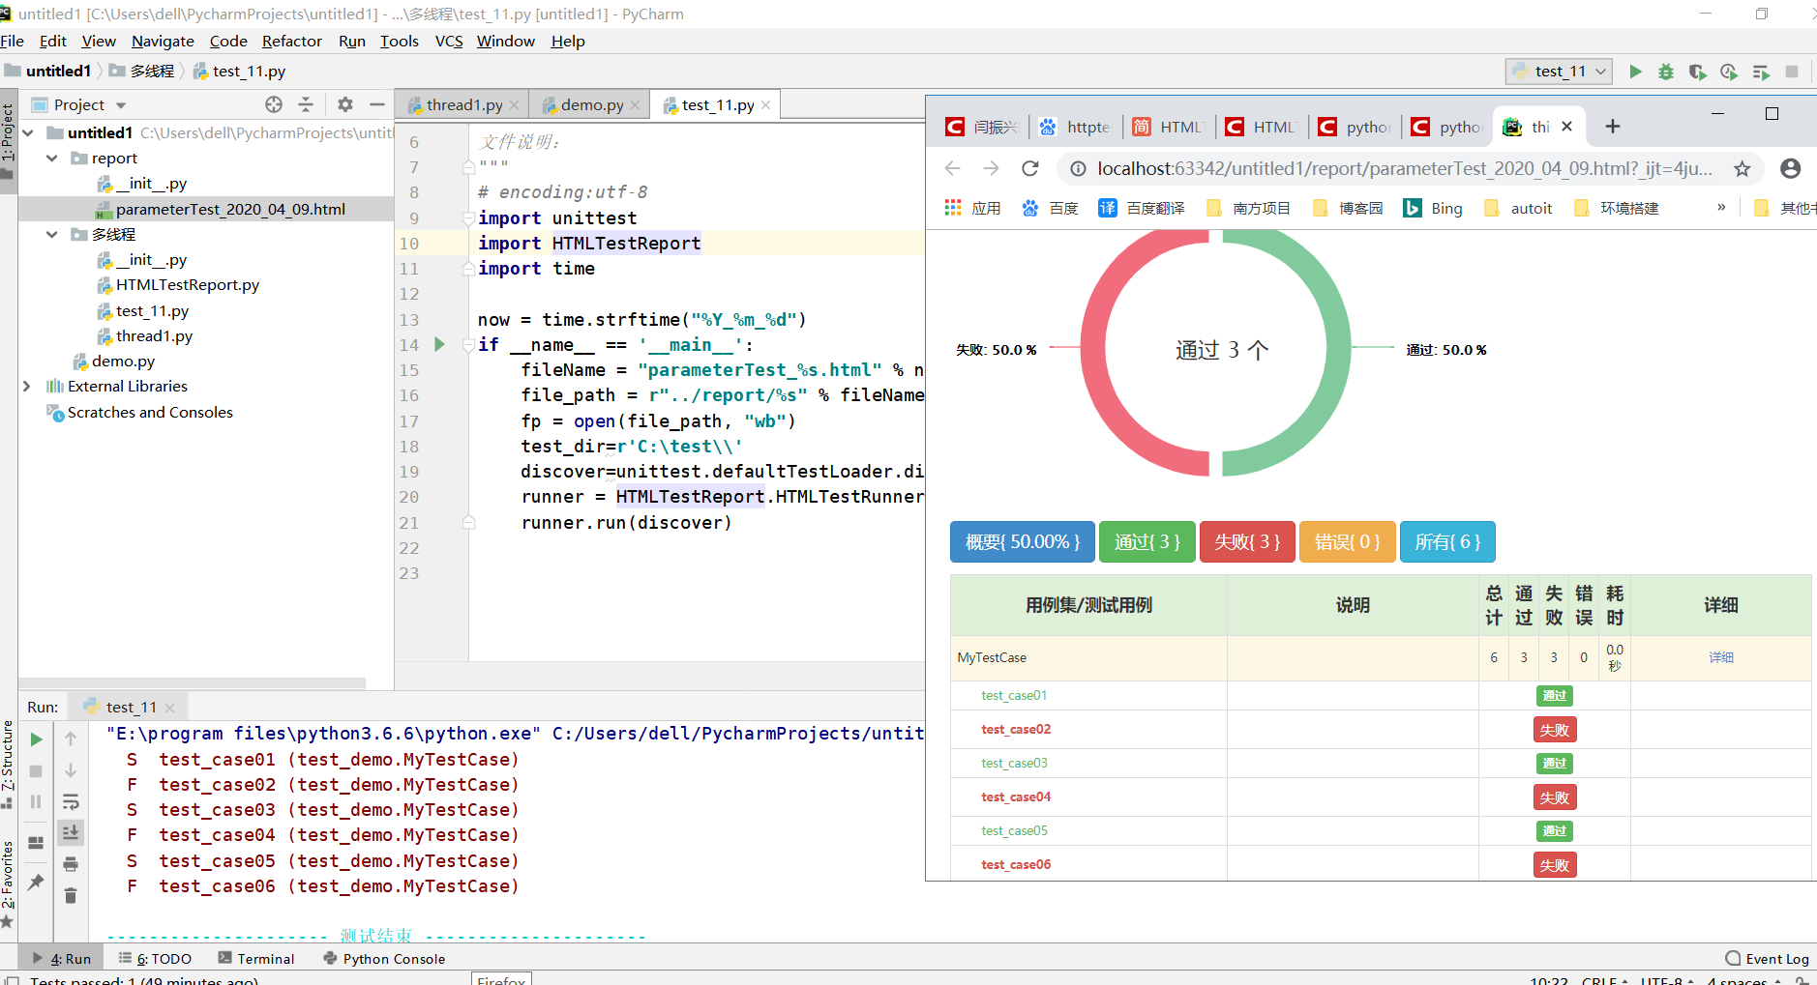Print the Run console output
Image resolution: width=1817 pixels, height=985 pixels.
[x=71, y=864]
